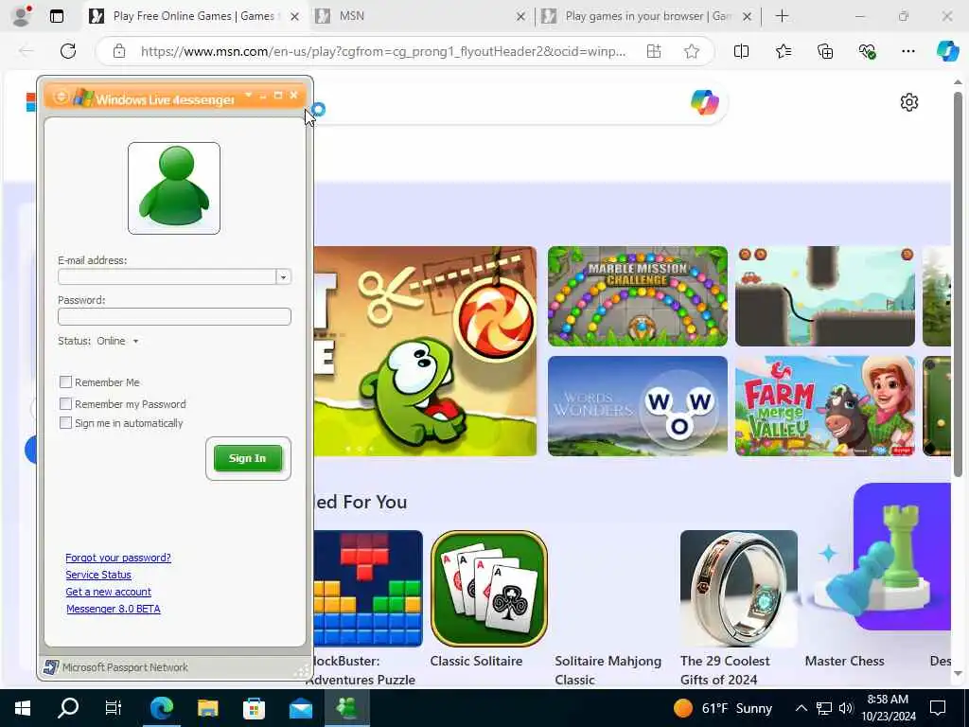
Task: Click the Copilot logo in MSN search bar
Action: pyautogui.click(x=704, y=102)
